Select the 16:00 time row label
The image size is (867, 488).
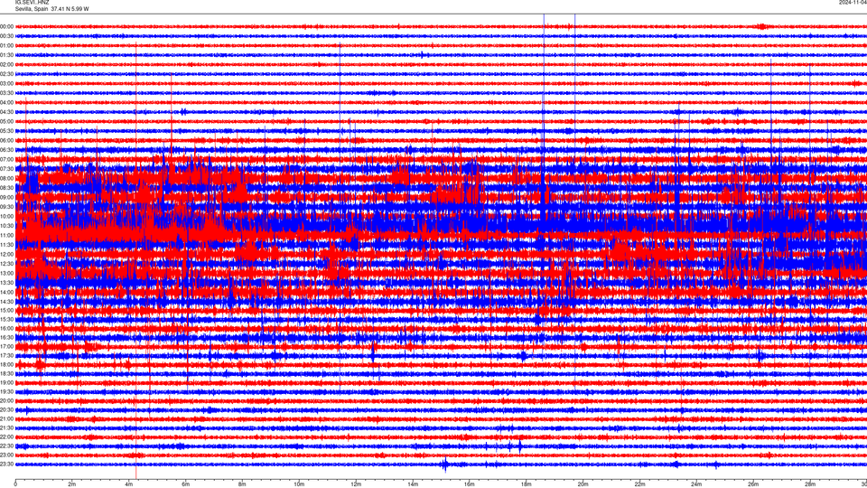[6, 328]
